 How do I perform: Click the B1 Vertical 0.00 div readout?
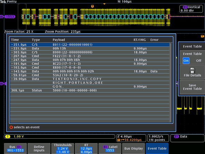(x=191, y=9)
